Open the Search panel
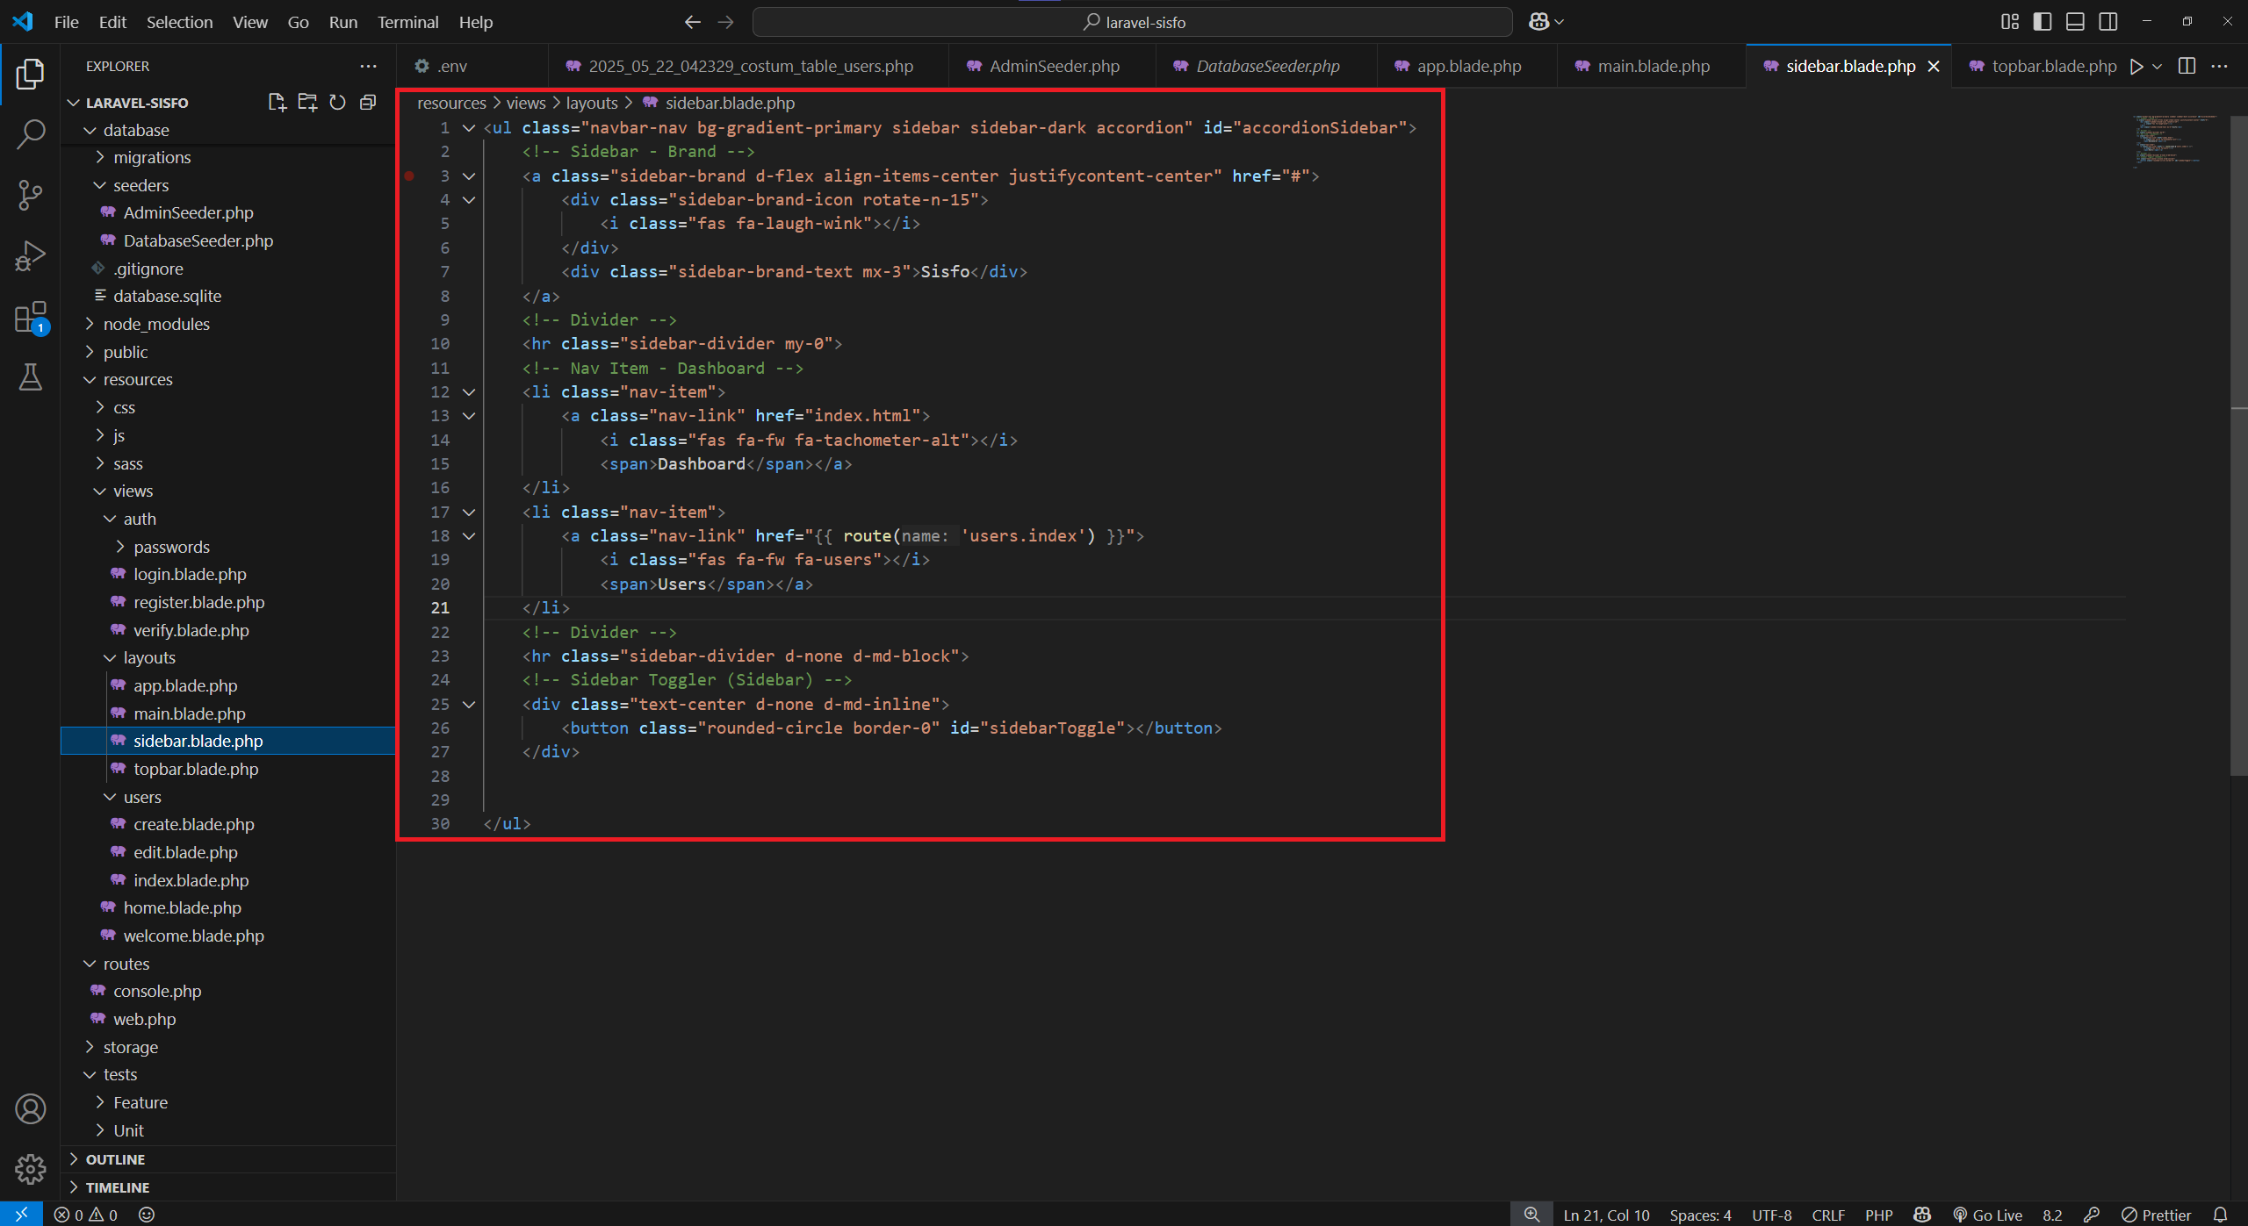This screenshot has height=1226, width=2248. pyautogui.click(x=31, y=133)
